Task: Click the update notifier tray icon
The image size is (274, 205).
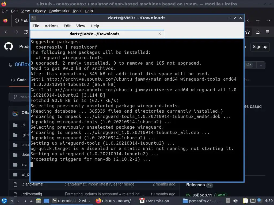Action: pyautogui.click(x=259, y=200)
